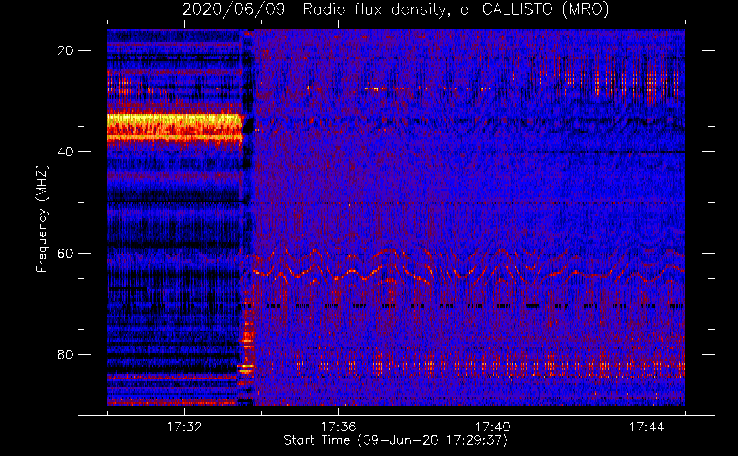Click the '80' frequency tick label
The width and height of the screenshot is (738, 456).
pos(66,355)
